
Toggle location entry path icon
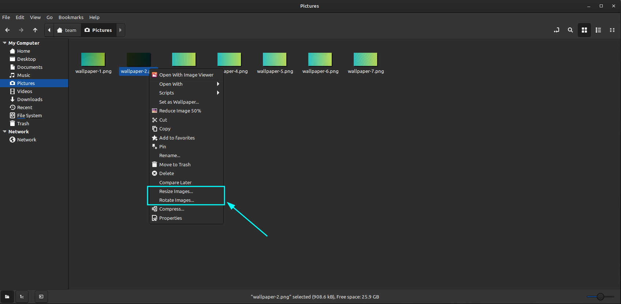[557, 30]
